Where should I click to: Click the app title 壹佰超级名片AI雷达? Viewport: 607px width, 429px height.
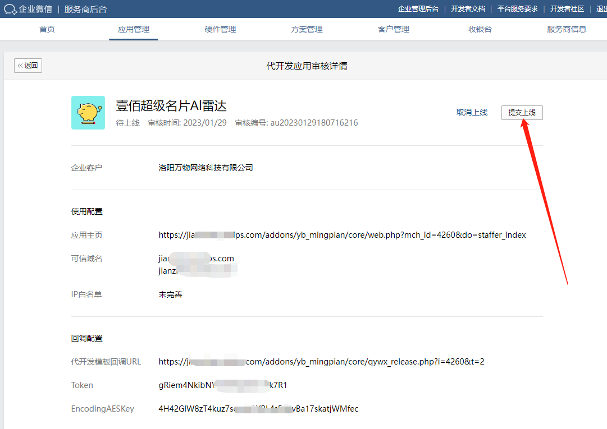click(x=171, y=105)
